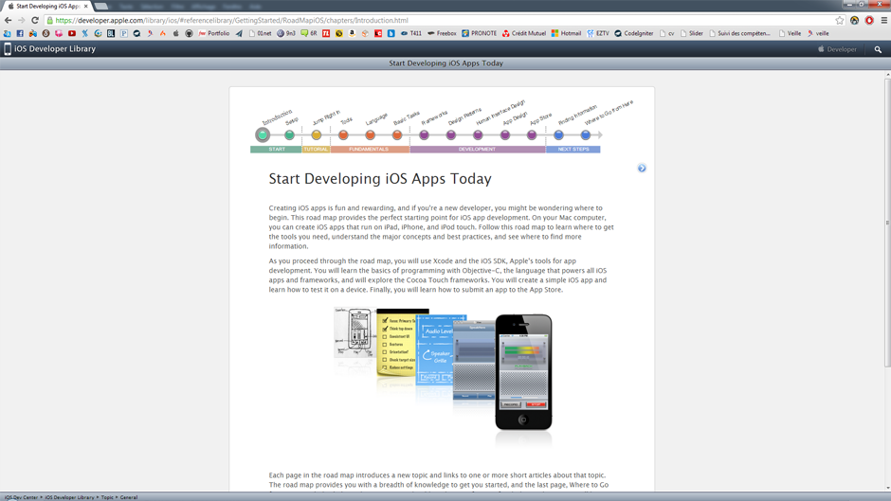Select the Design Patterns marker

click(x=450, y=135)
